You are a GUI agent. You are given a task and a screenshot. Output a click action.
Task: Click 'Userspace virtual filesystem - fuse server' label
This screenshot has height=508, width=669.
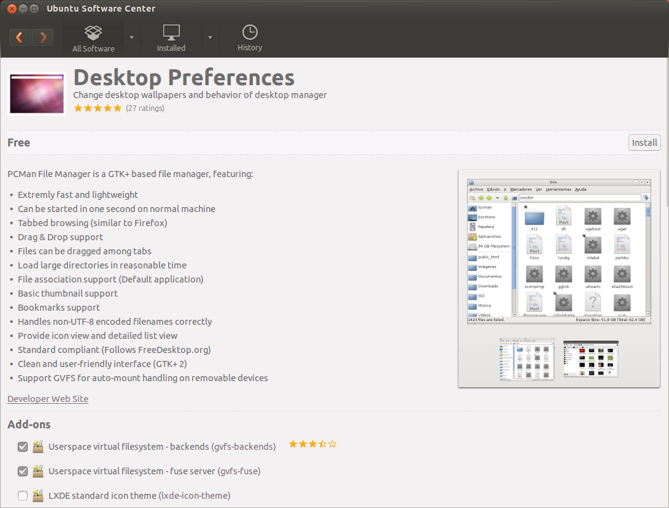(x=155, y=471)
